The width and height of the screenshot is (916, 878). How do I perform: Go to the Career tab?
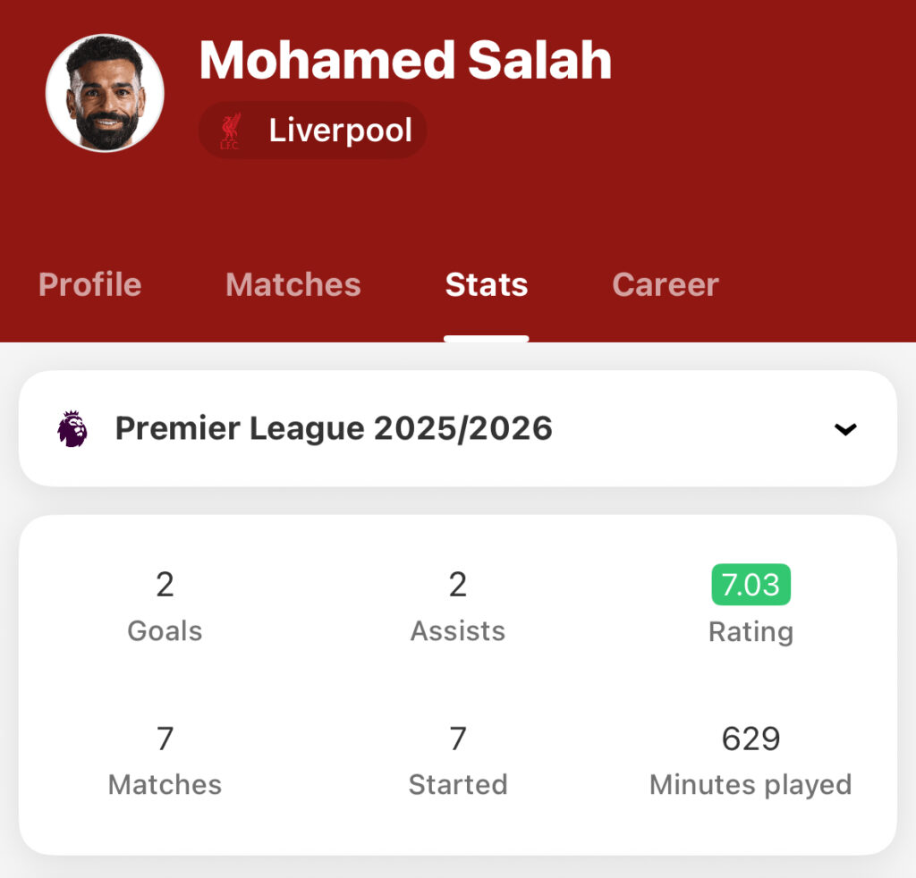click(x=665, y=285)
